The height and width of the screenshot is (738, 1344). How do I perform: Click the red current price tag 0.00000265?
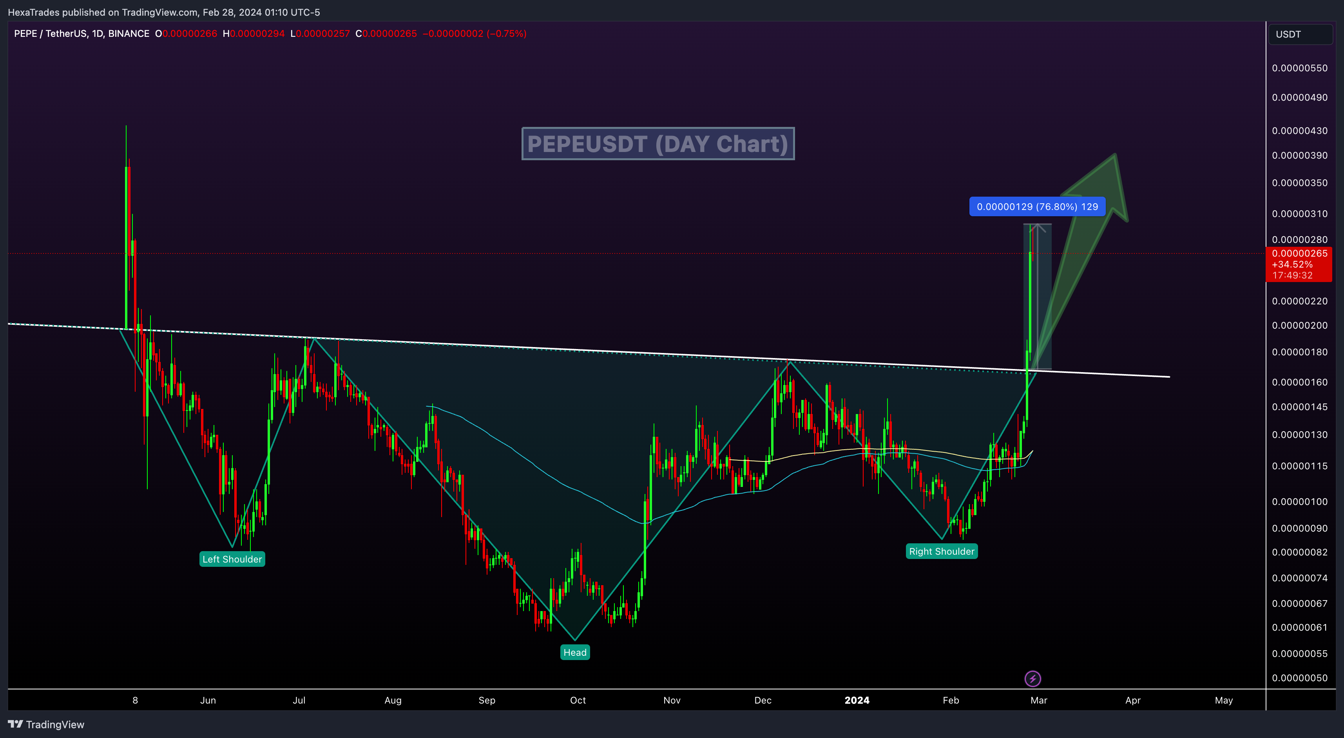1299,264
